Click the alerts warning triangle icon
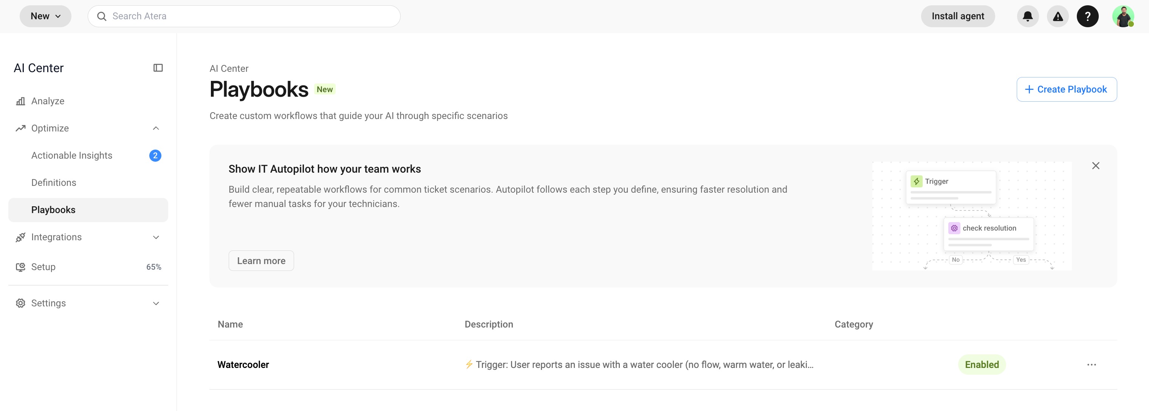 point(1058,17)
